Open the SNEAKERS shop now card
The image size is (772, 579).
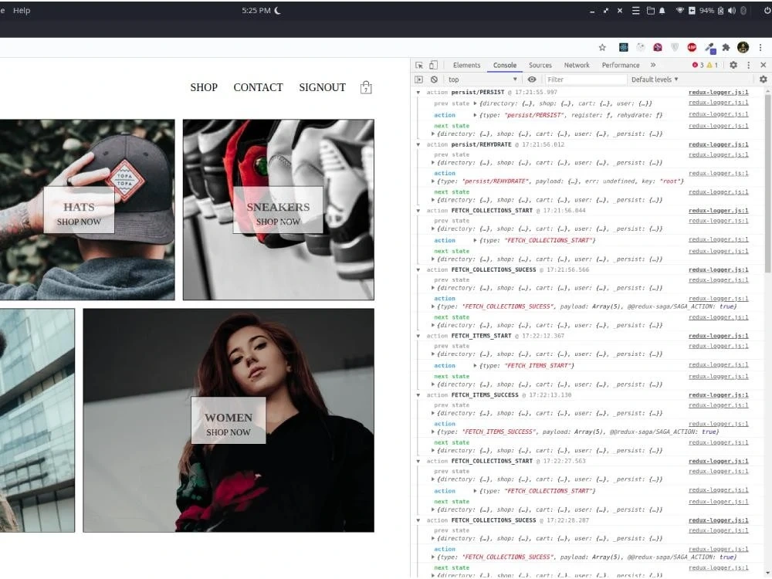[x=278, y=210]
